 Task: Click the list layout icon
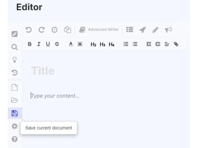(x=129, y=30)
